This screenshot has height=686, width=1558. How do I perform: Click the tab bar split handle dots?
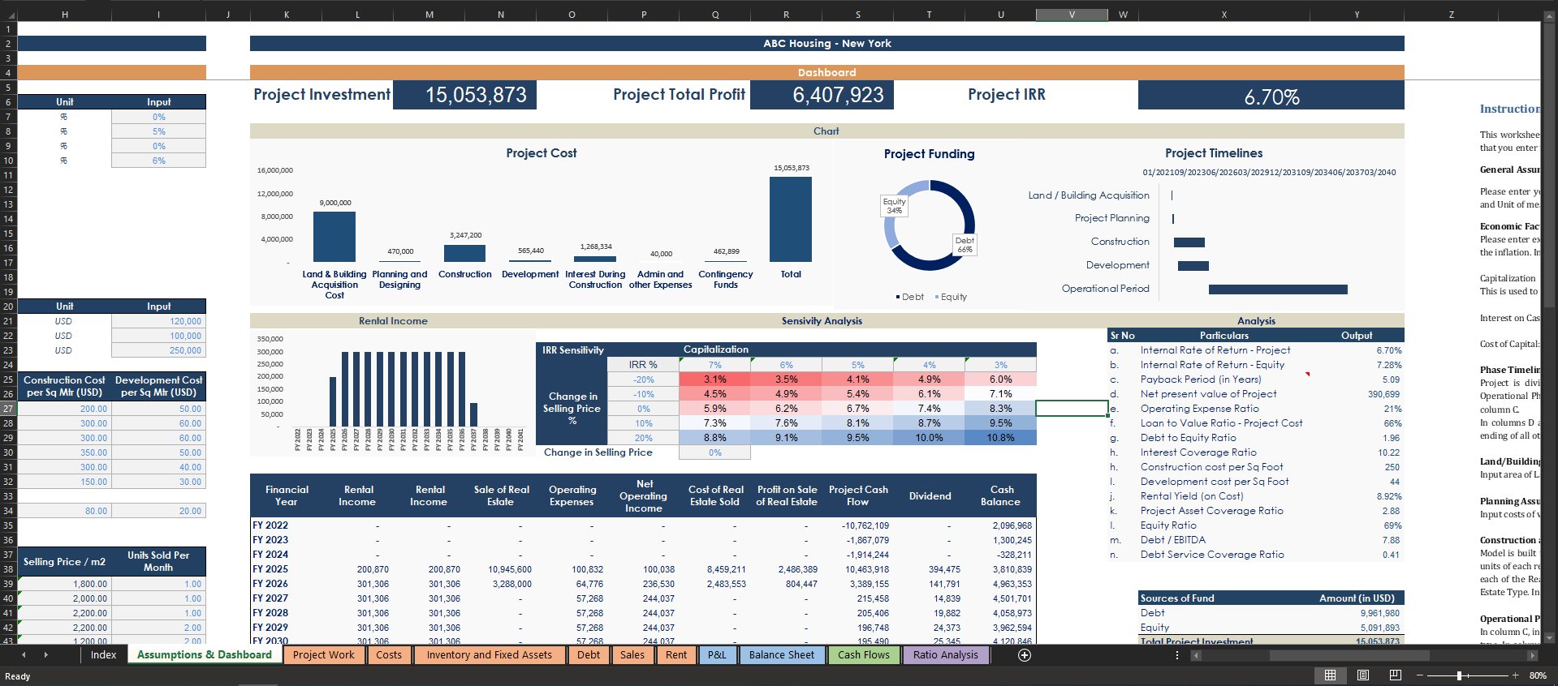click(x=1177, y=655)
